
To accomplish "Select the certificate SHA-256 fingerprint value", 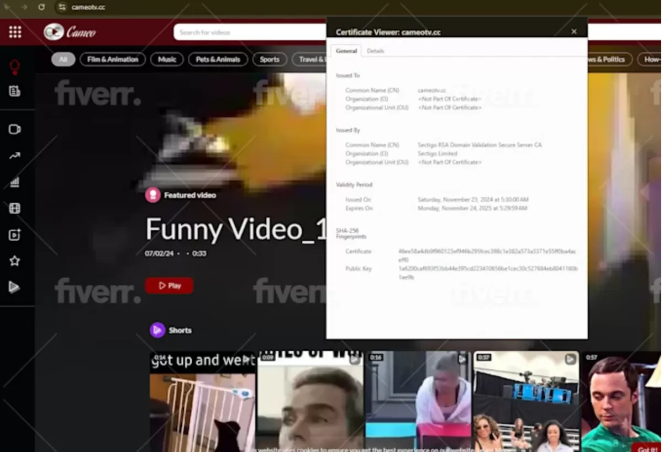I will (487, 255).
